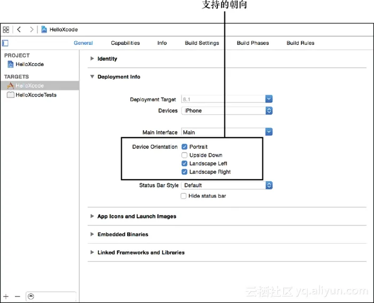Go back with the left chevron
Image resolution: width=374 pixels, height=303 pixels.
19,29
